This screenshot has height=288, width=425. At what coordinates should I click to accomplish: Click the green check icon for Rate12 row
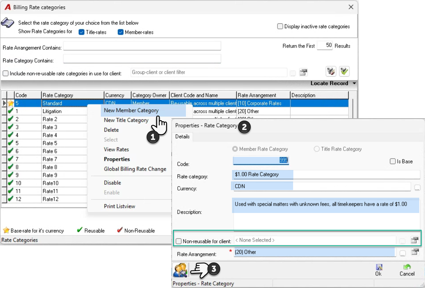point(11,199)
